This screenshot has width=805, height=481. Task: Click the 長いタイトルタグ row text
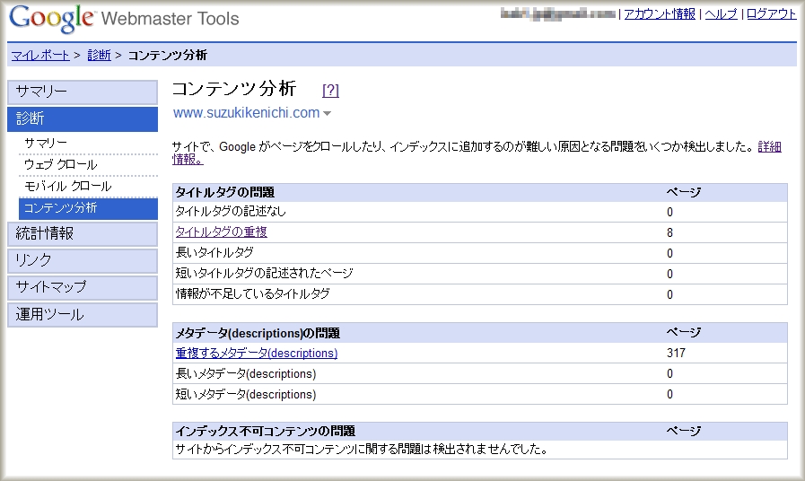click(214, 252)
